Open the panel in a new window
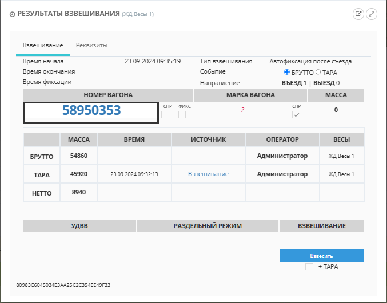The width and height of the screenshot is (387, 303). 358,14
